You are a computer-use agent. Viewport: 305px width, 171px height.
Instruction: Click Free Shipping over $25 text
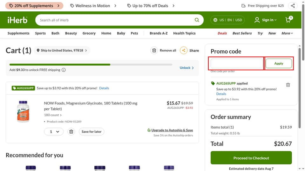(266, 6)
